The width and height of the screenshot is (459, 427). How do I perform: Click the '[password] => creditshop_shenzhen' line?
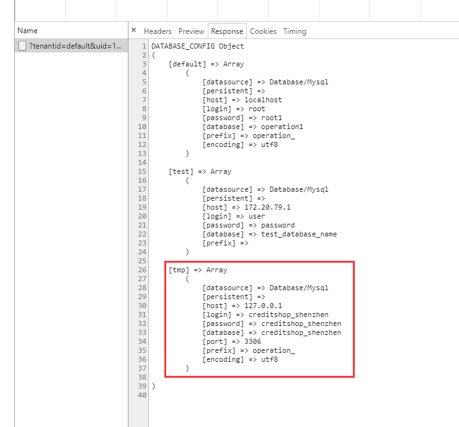pos(272,323)
